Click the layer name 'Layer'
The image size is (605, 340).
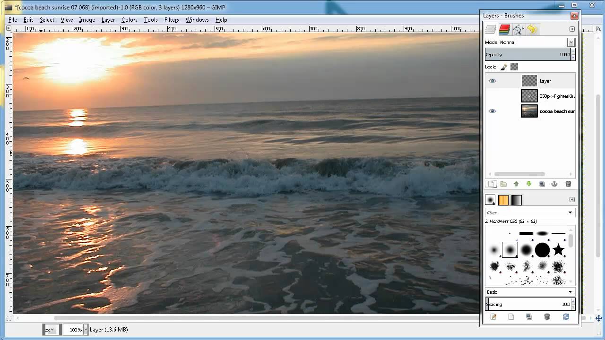coord(545,81)
